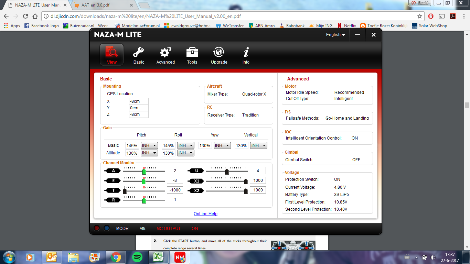This screenshot has width=470, height=264.
Task: Click the red LED indicator in status bar
Action: [97, 228]
